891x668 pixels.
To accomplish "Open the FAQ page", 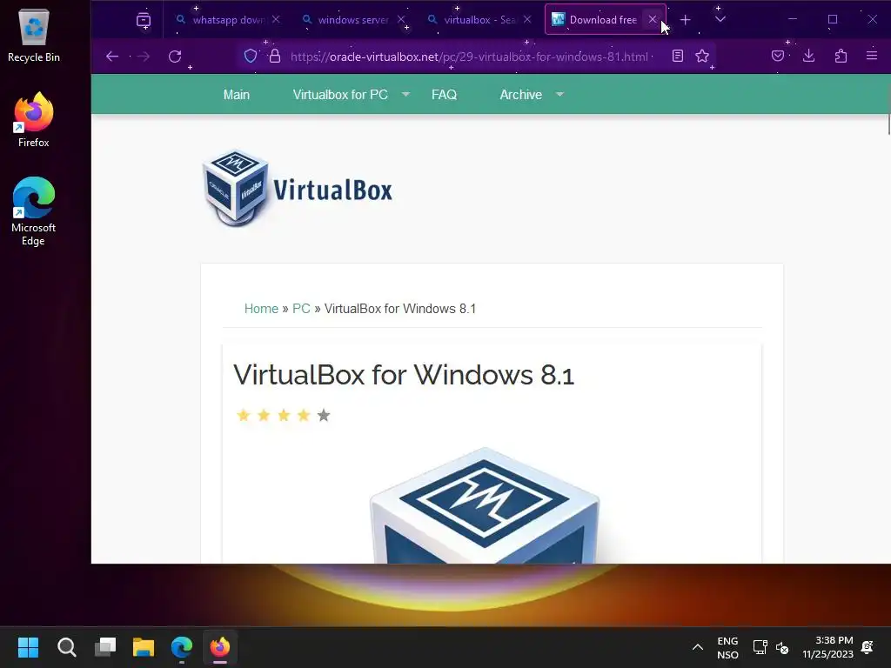I will pyautogui.click(x=444, y=95).
